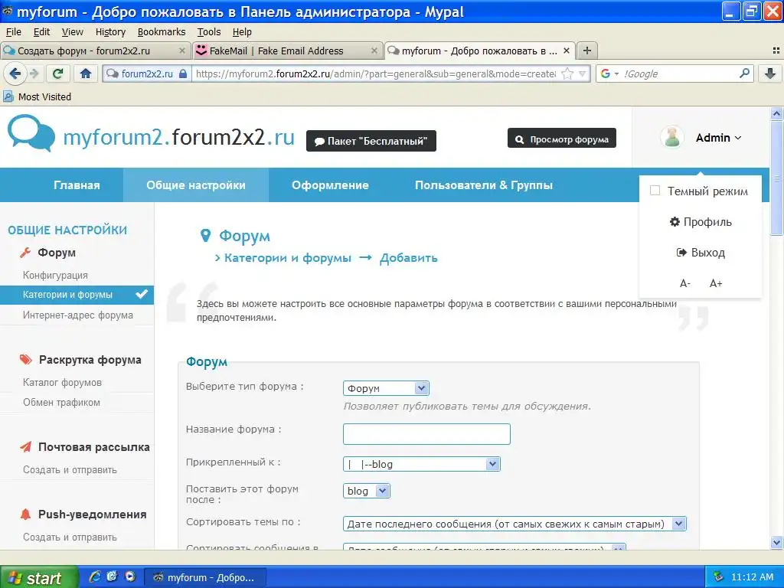The image size is (784, 588).
Task: Click Категории и форумы breadcrumb link
Action: click(x=288, y=258)
